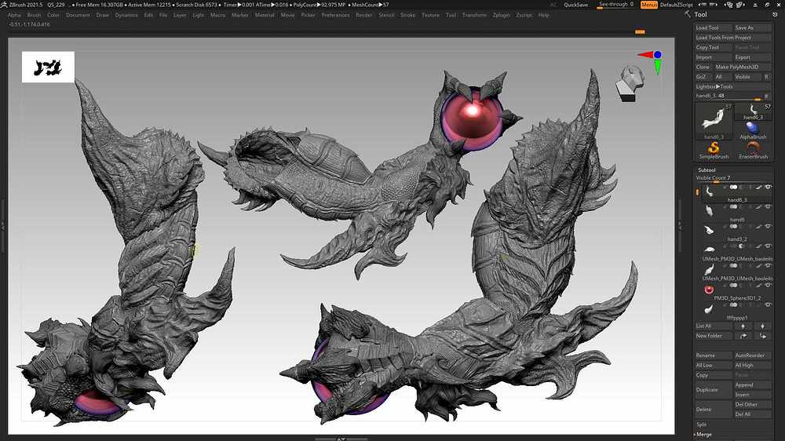Click the QuickSave button

click(575, 5)
